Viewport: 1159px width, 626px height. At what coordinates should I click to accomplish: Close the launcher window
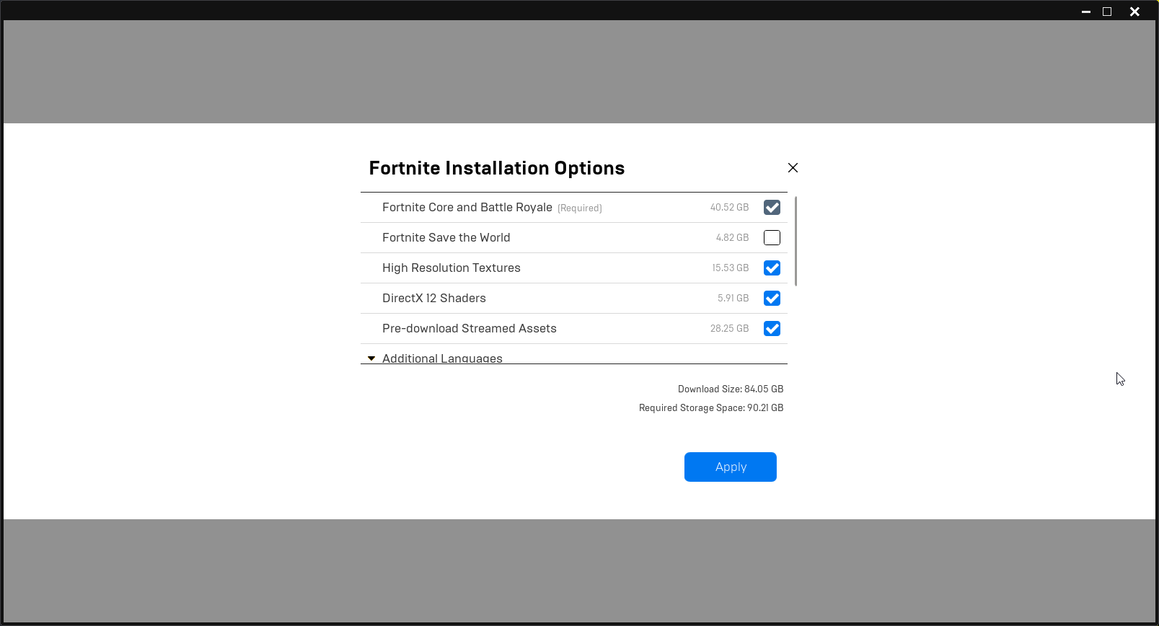(1134, 12)
